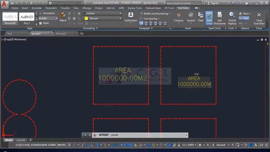Image resolution: width=270 pixels, height=152 pixels.
Task: Click the undo arrow icon in Options panel
Action: click(241, 23)
